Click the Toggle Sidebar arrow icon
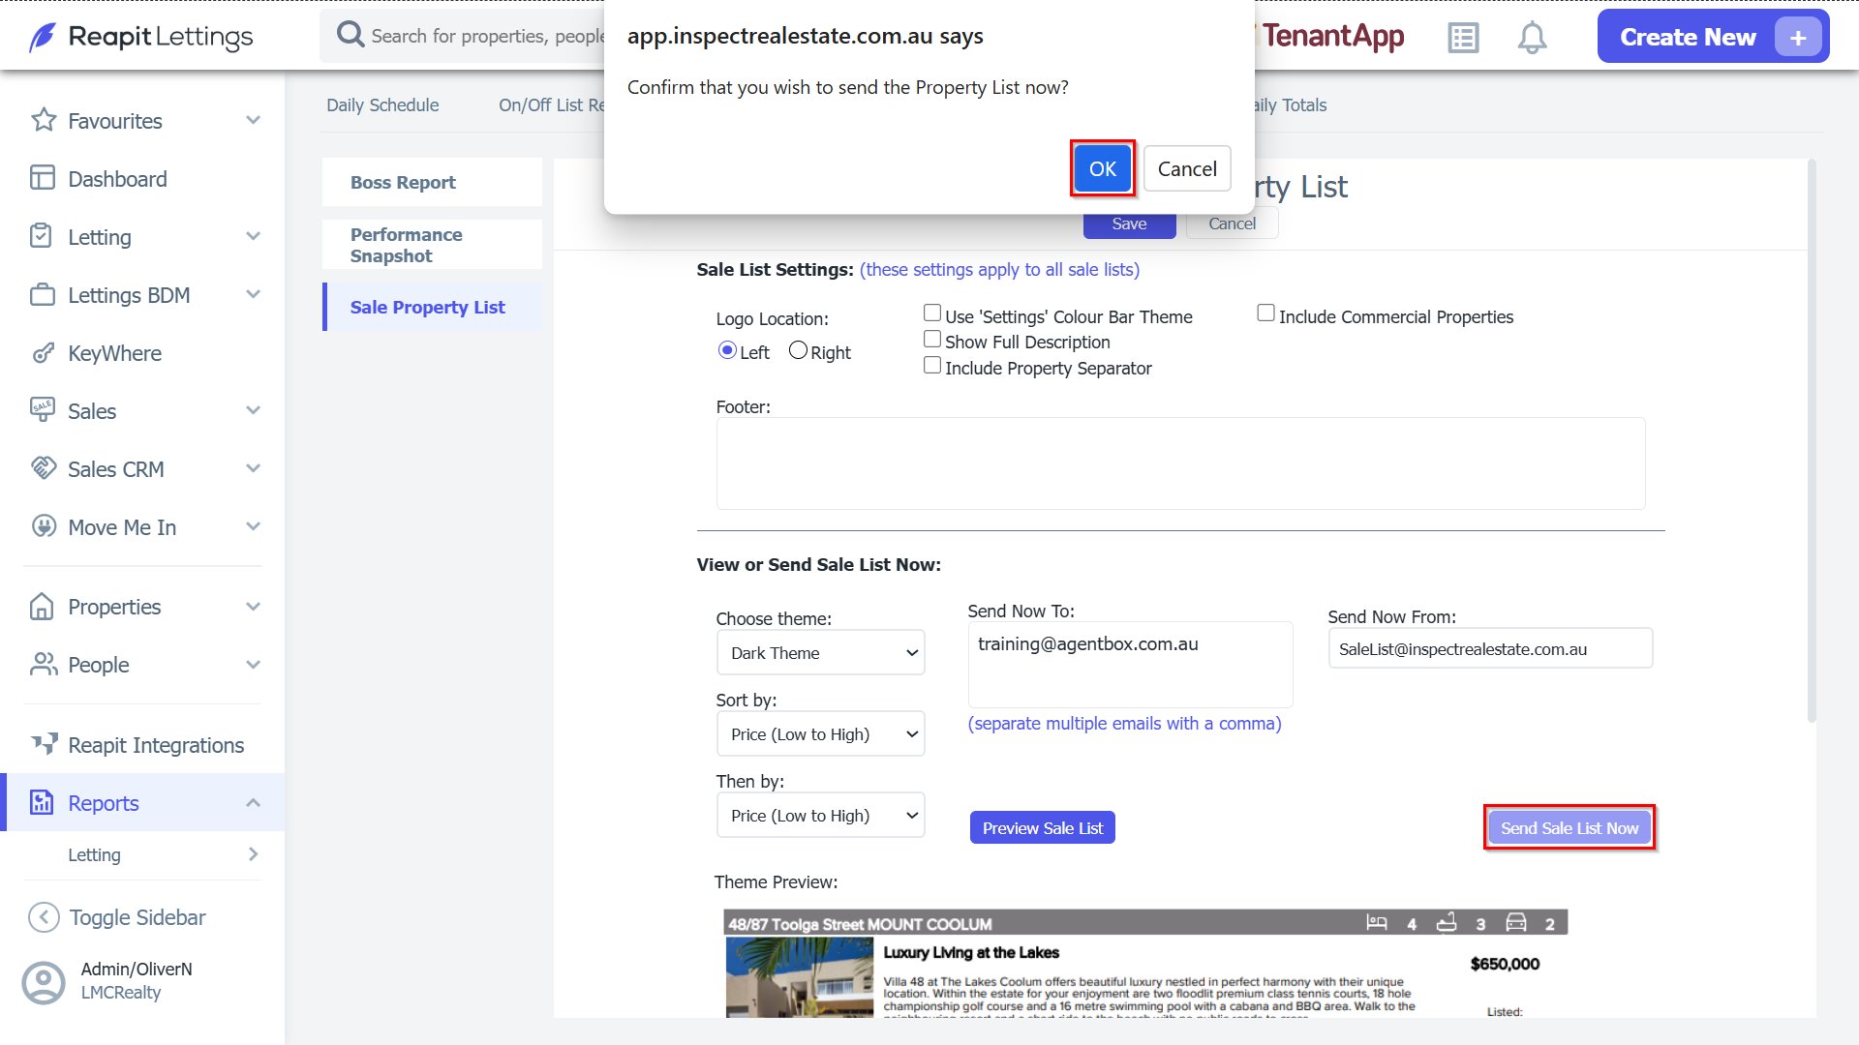This screenshot has width=1859, height=1045. [x=44, y=916]
